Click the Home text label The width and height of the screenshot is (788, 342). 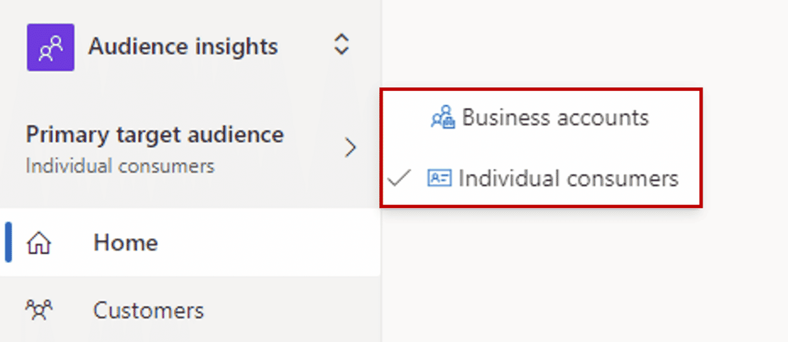(126, 243)
